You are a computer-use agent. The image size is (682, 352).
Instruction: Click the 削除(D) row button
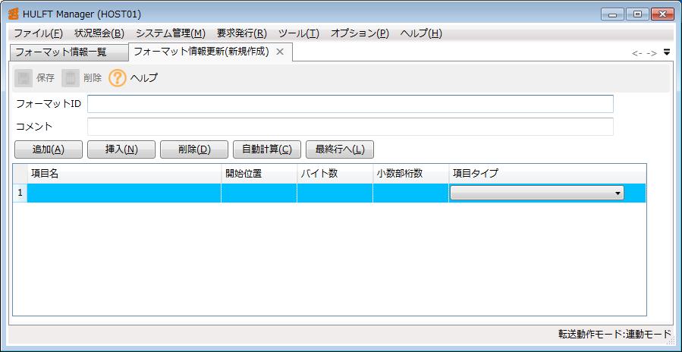tap(194, 149)
